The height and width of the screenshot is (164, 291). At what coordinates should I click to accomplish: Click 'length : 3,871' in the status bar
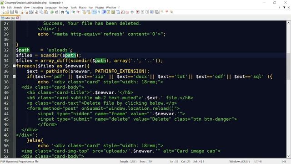tap(128, 161)
